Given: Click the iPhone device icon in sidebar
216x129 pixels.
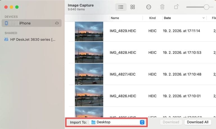Looking at the screenshot, I should [6, 23].
